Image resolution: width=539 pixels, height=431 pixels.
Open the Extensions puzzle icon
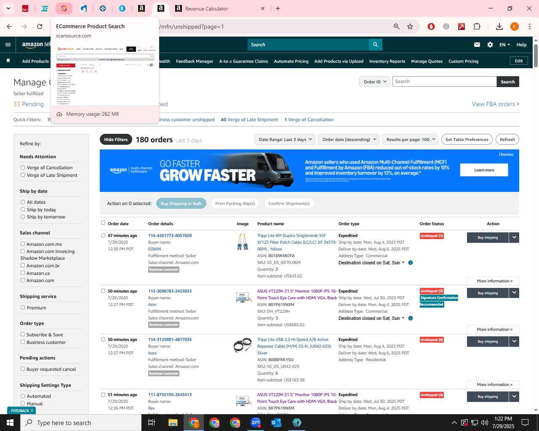pos(477,27)
